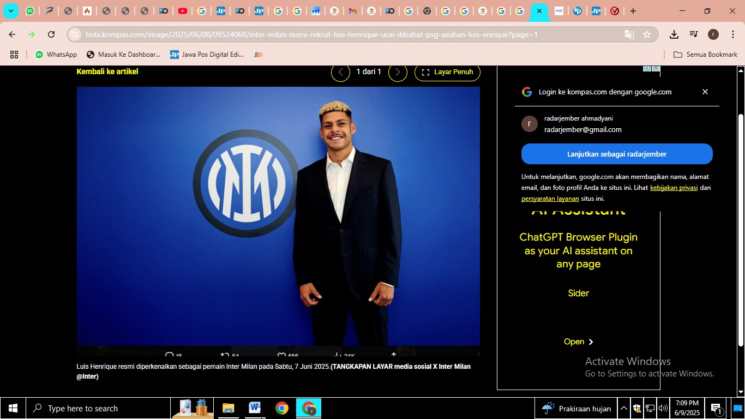This screenshot has height=419, width=745.
Task: Show the previous gallery image
Action: point(341,72)
